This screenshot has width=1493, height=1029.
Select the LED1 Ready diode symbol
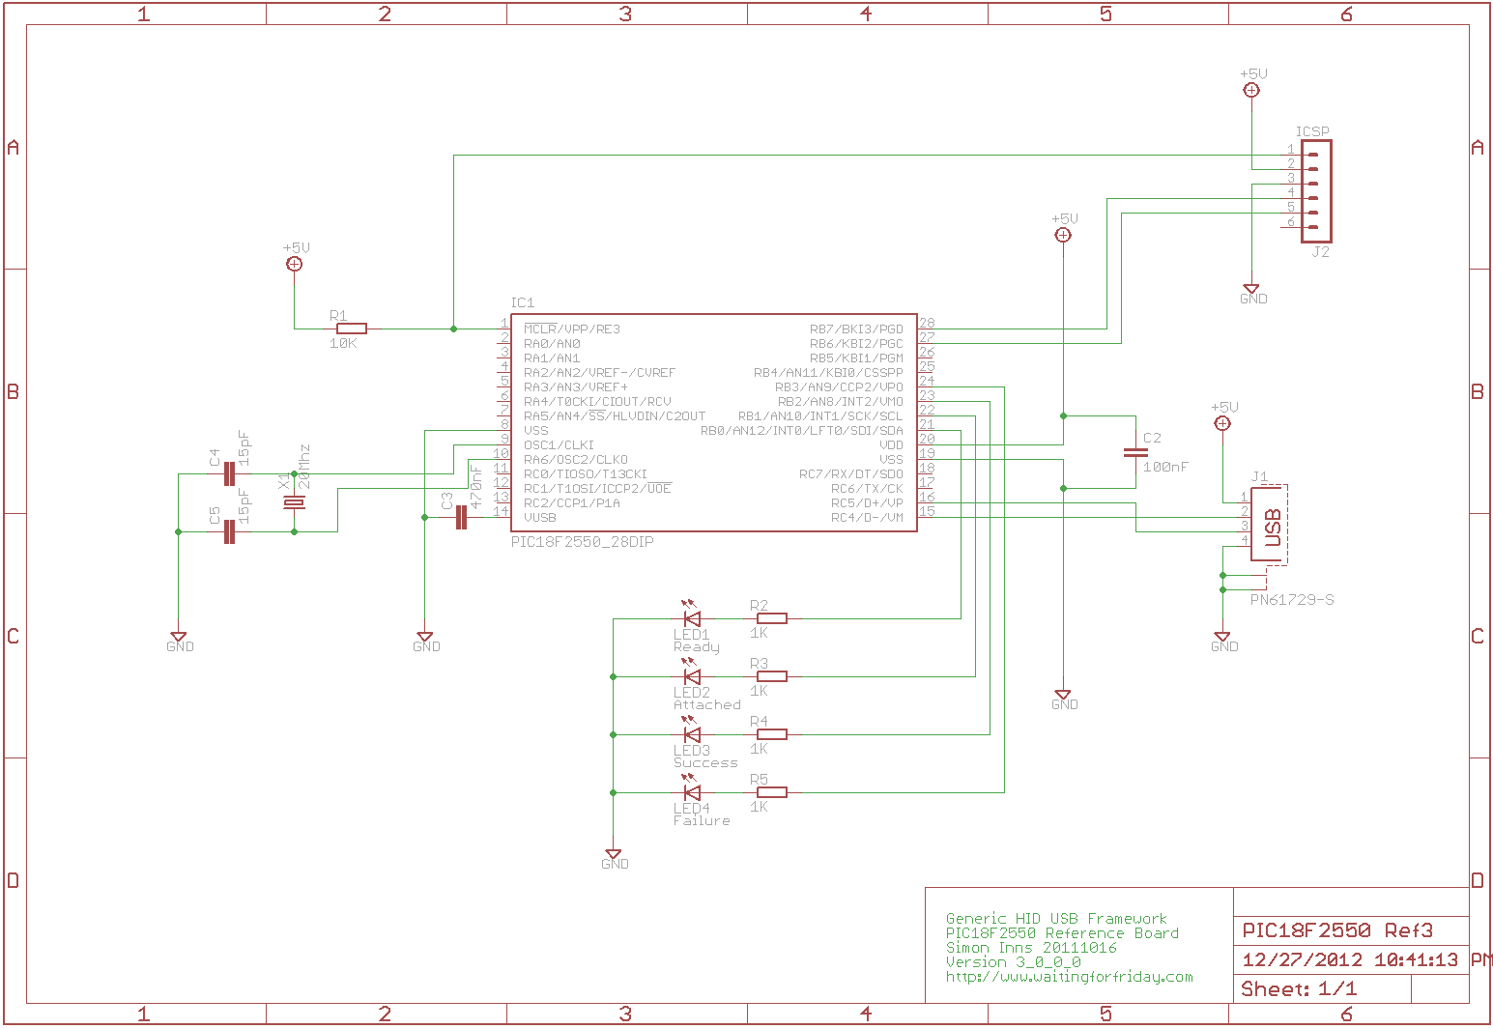(692, 618)
